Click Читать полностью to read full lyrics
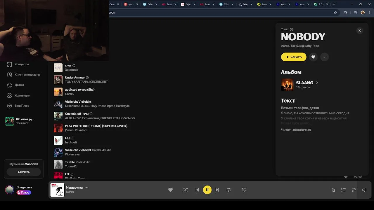The width and height of the screenshot is (374, 210). click(x=296, y=130)
